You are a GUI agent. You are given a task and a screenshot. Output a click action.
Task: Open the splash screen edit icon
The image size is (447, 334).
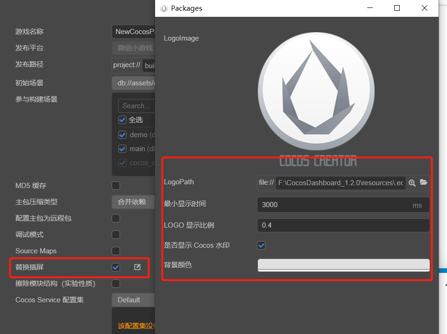coord(137,267)
